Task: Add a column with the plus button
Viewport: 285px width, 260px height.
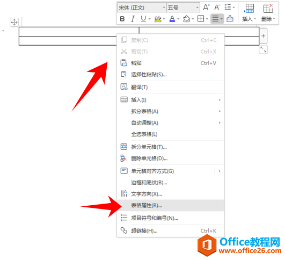Action: tap(263, 36)
